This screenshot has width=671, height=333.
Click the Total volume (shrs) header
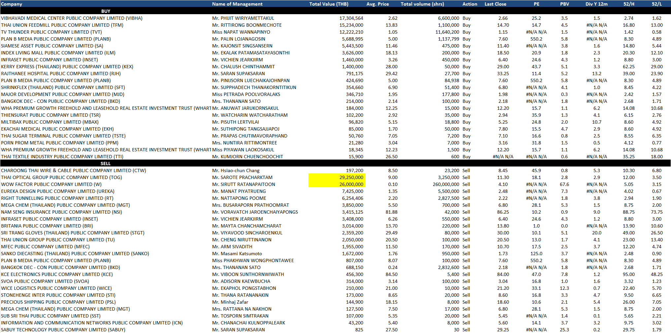click(422, 4)
